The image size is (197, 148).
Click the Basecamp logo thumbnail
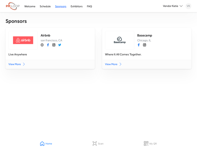click(x=120, y=40)
